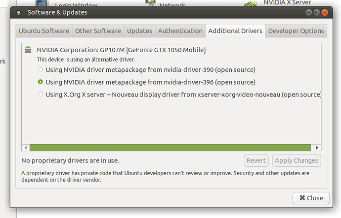
Task: Click the left arrow of the horizontal scrollbar
Action: coord(26,148)
